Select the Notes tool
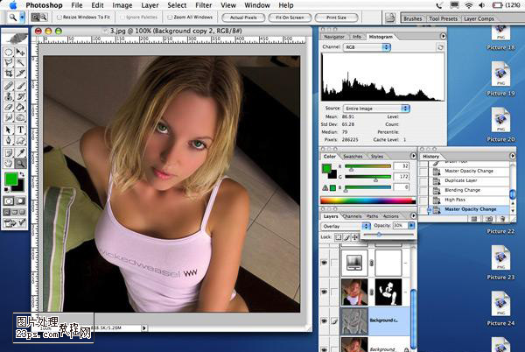The height and width of the screenshot is (352, 525). tap(9, 152)
